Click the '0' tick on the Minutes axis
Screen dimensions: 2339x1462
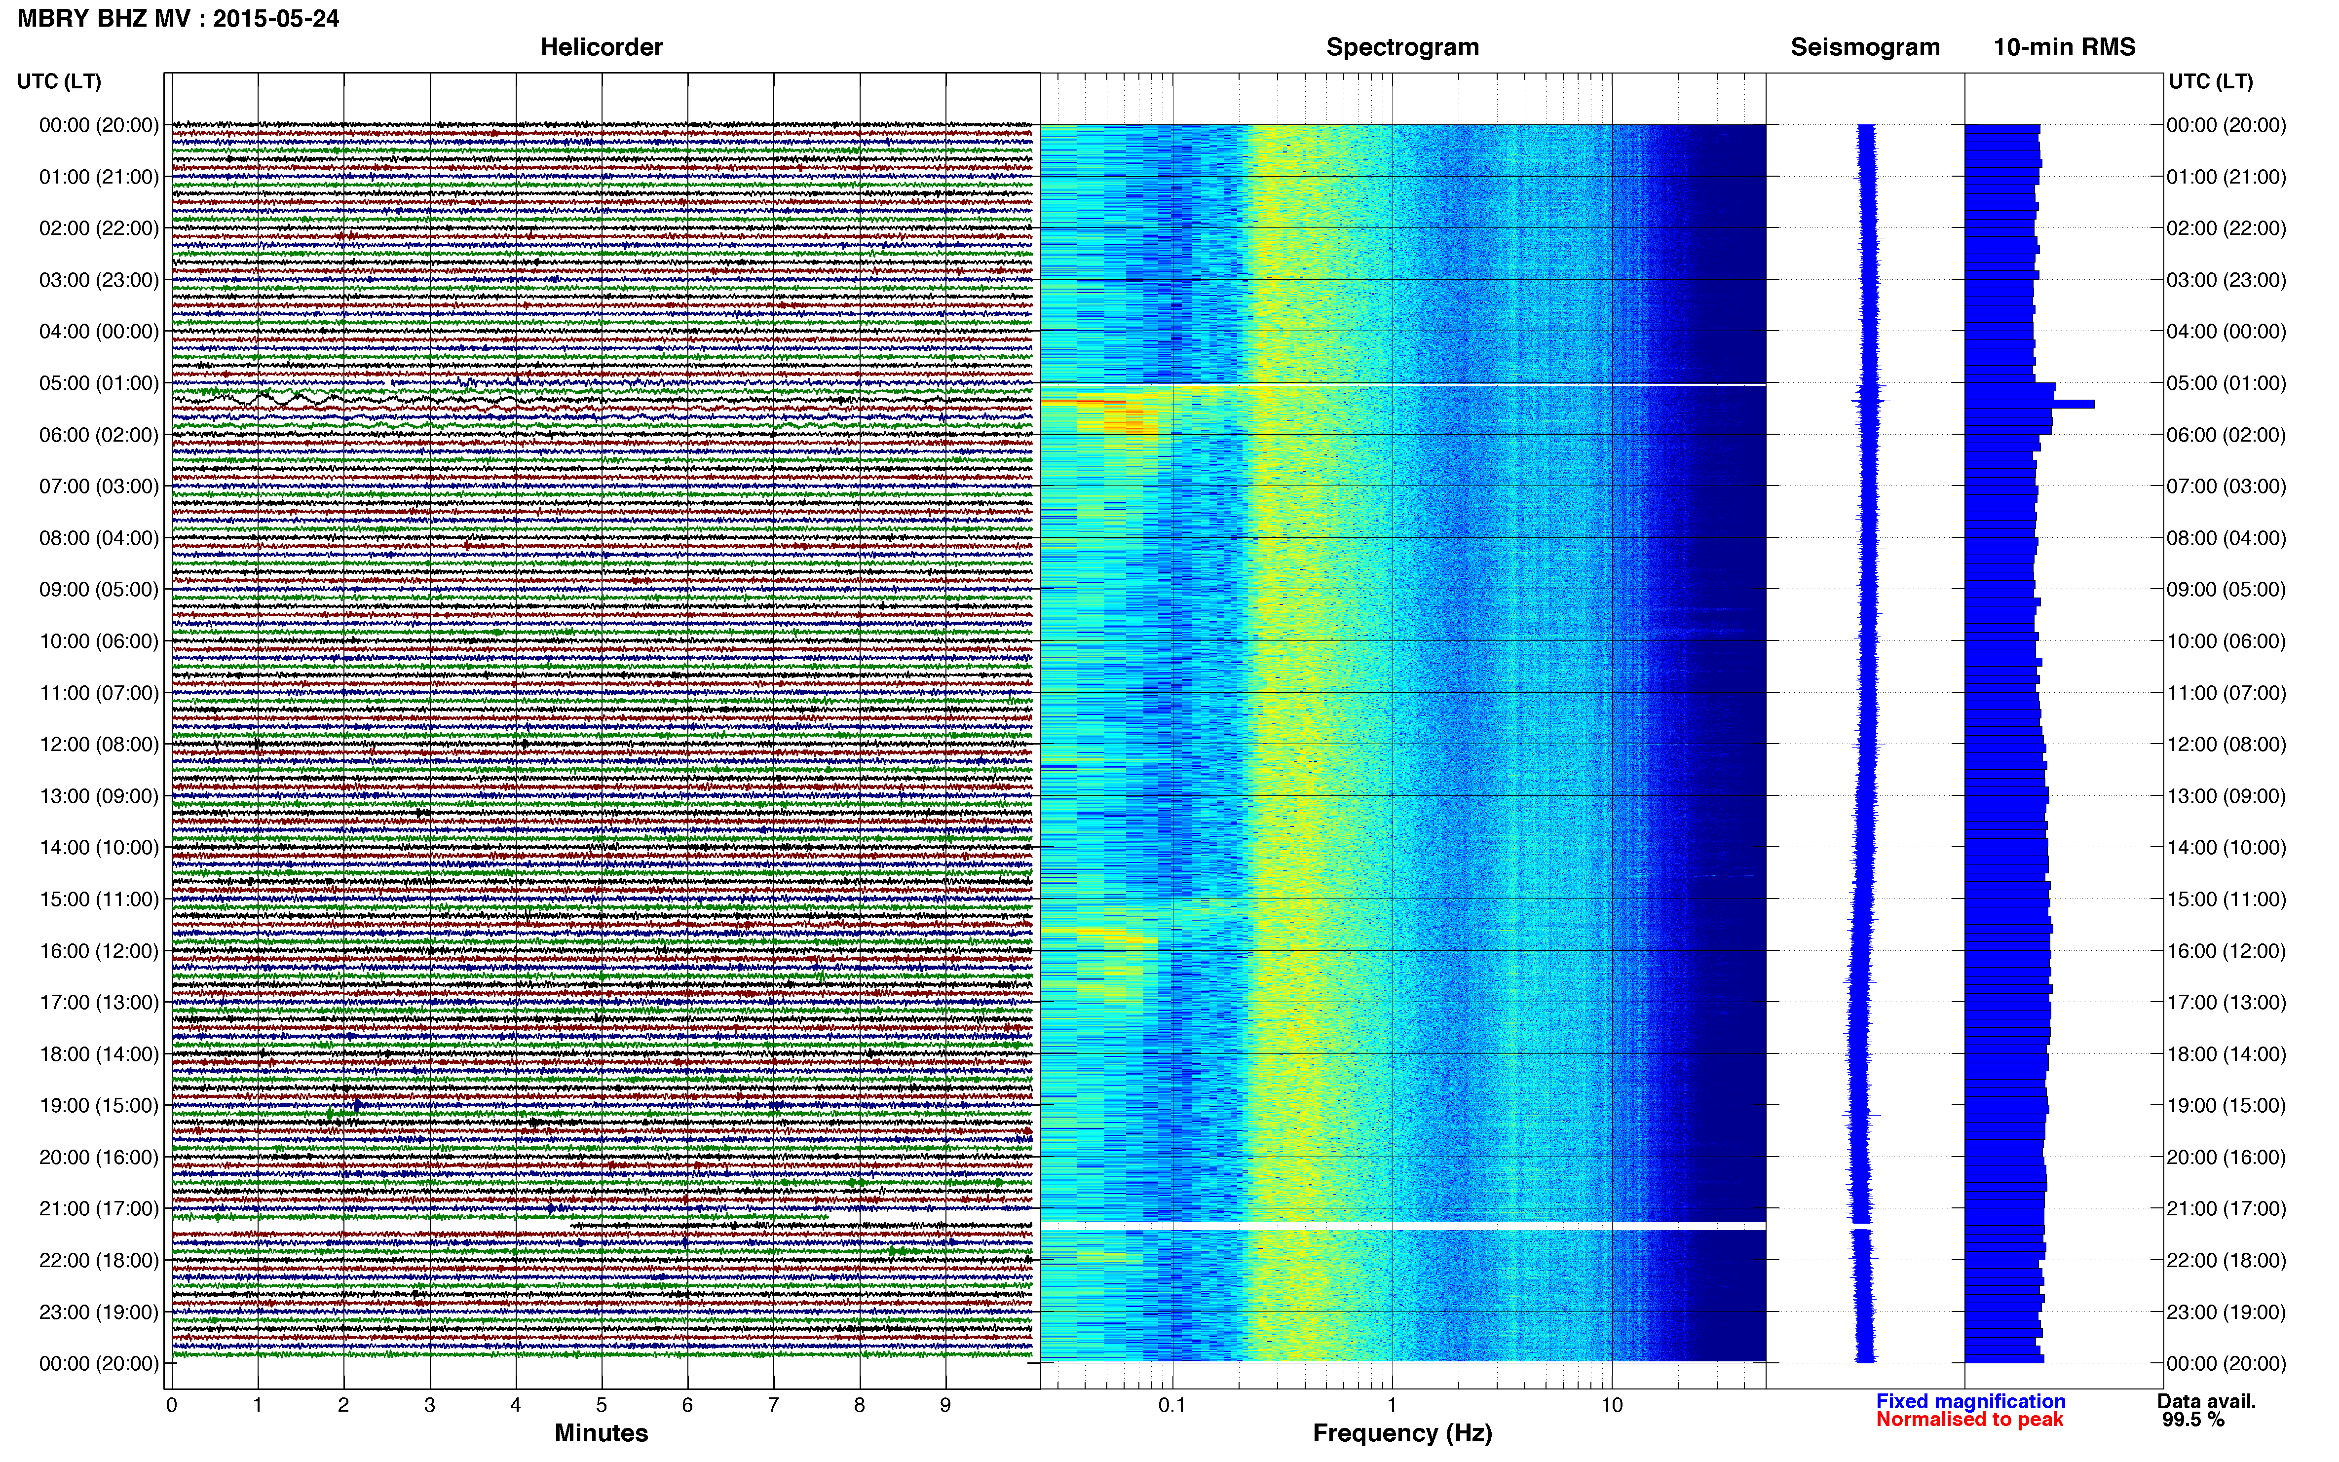tap(171, 1405)
